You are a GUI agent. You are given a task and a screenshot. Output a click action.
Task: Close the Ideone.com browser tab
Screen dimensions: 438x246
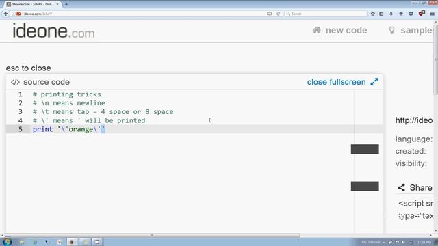click(x=57, y=4)
